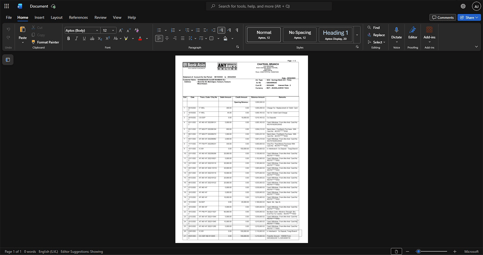Apply the Heading 1 style
This screenshot has height=255, width=483.
point(336,35)
